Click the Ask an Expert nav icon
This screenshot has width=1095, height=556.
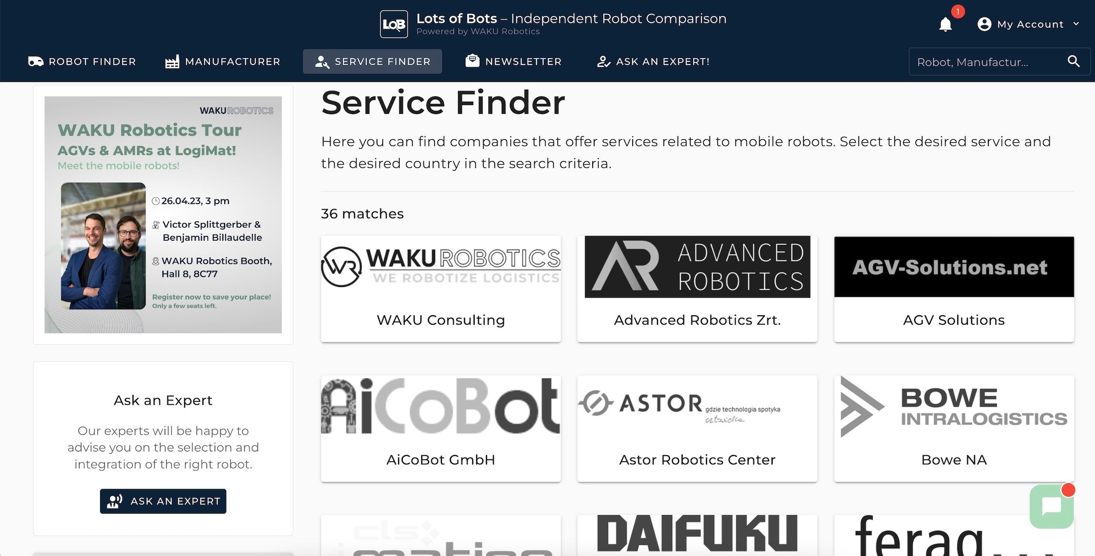click(x=604, y=61)
